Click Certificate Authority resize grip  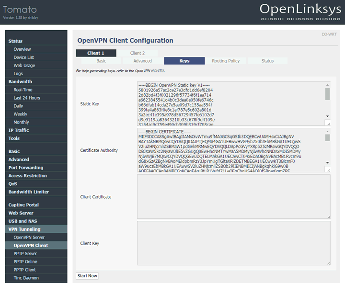329,170
